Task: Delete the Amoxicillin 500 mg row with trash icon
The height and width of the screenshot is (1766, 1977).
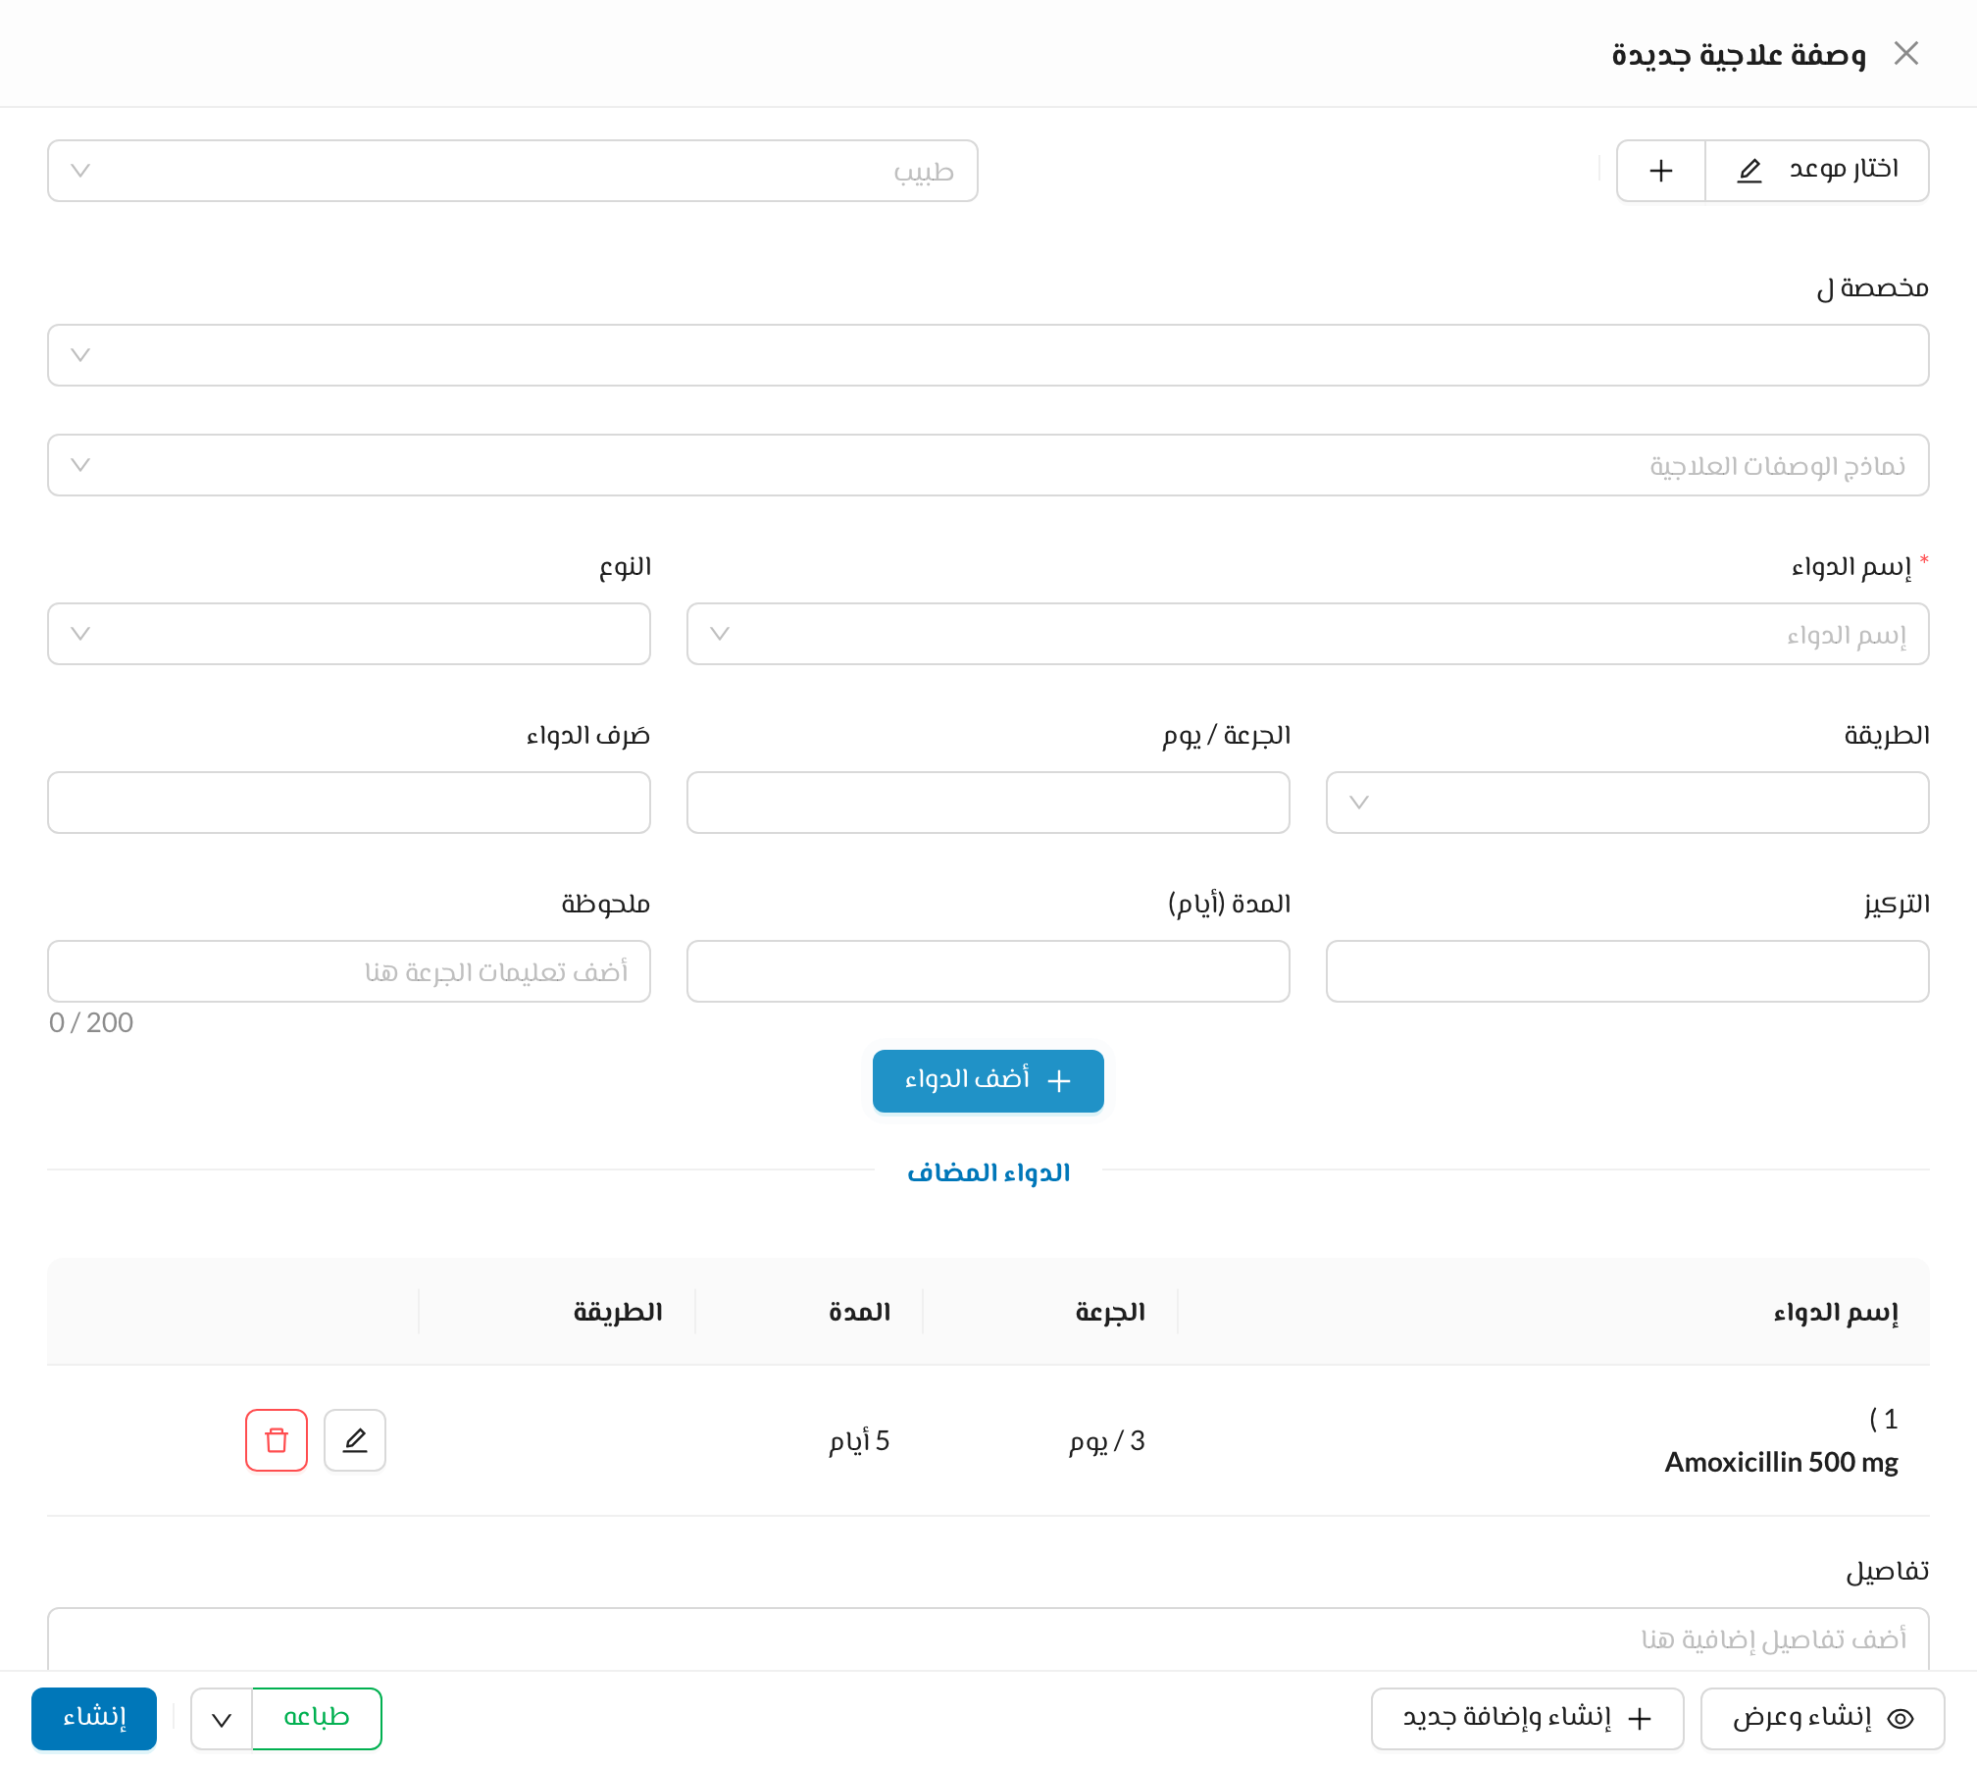Action: (x=277, y=1440)
